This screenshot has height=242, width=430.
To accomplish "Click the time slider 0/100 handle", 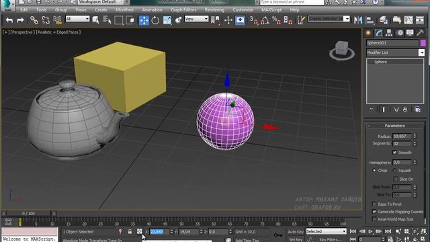I will [x=28, y=213].
